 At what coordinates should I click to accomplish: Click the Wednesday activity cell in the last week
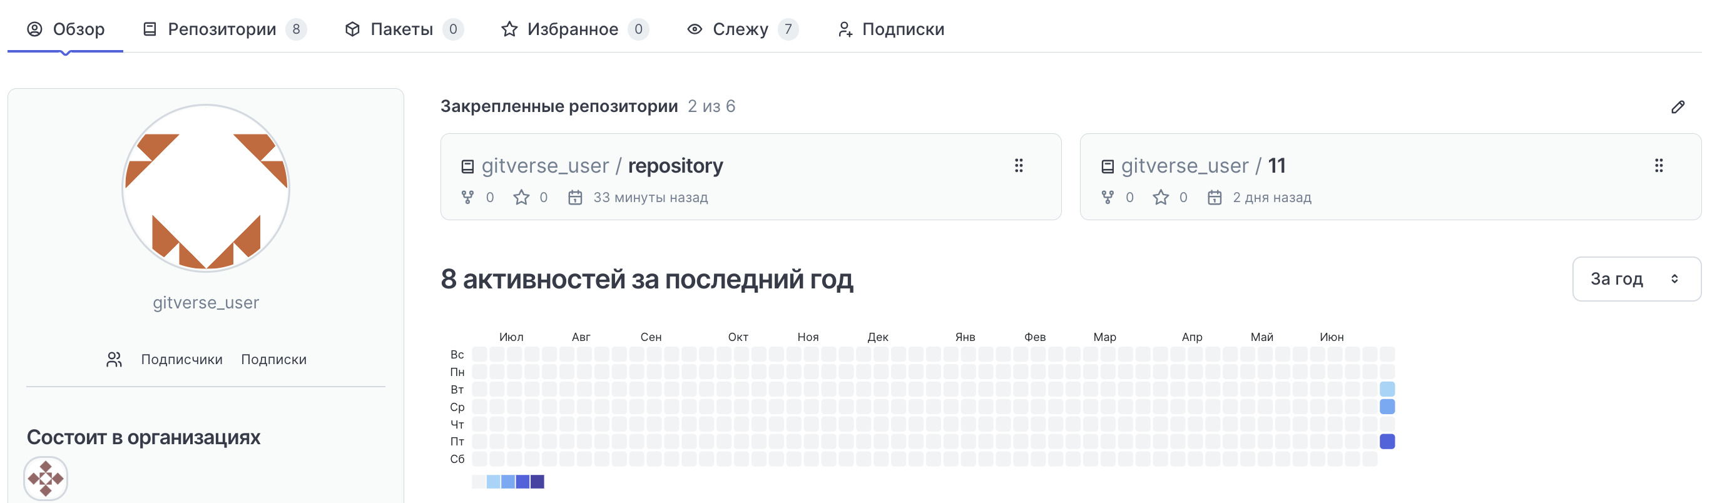1387,406
